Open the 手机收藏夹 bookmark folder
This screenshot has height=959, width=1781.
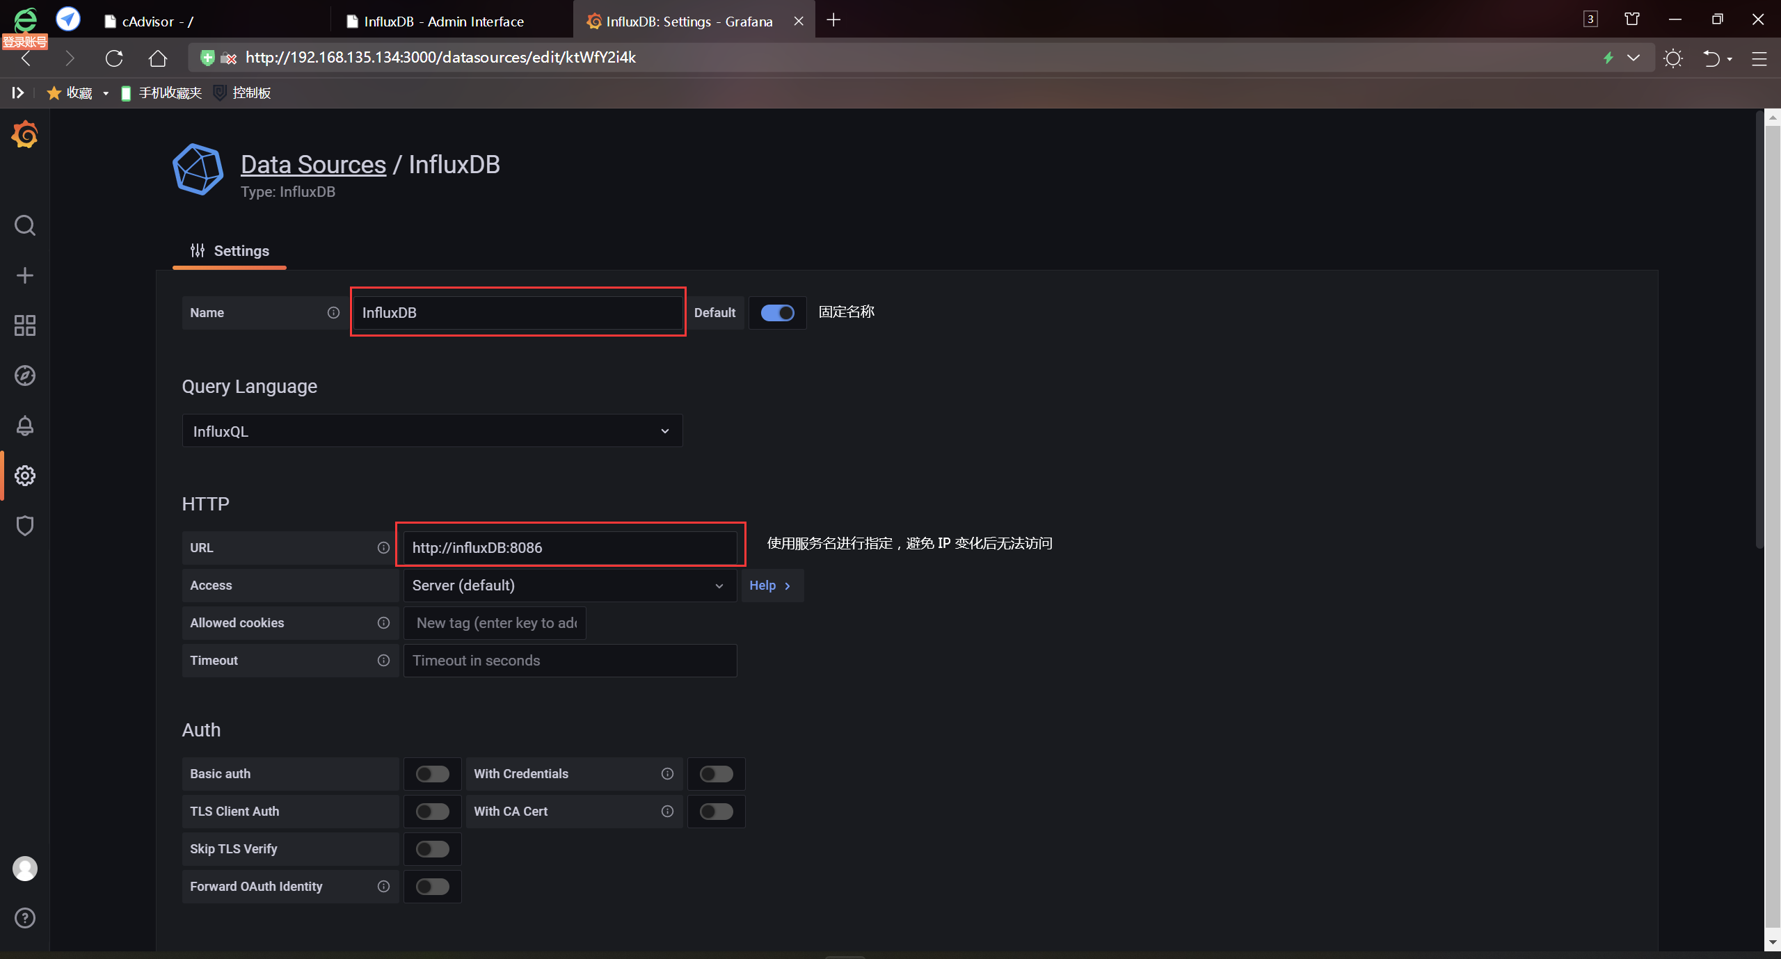point(161,93)
